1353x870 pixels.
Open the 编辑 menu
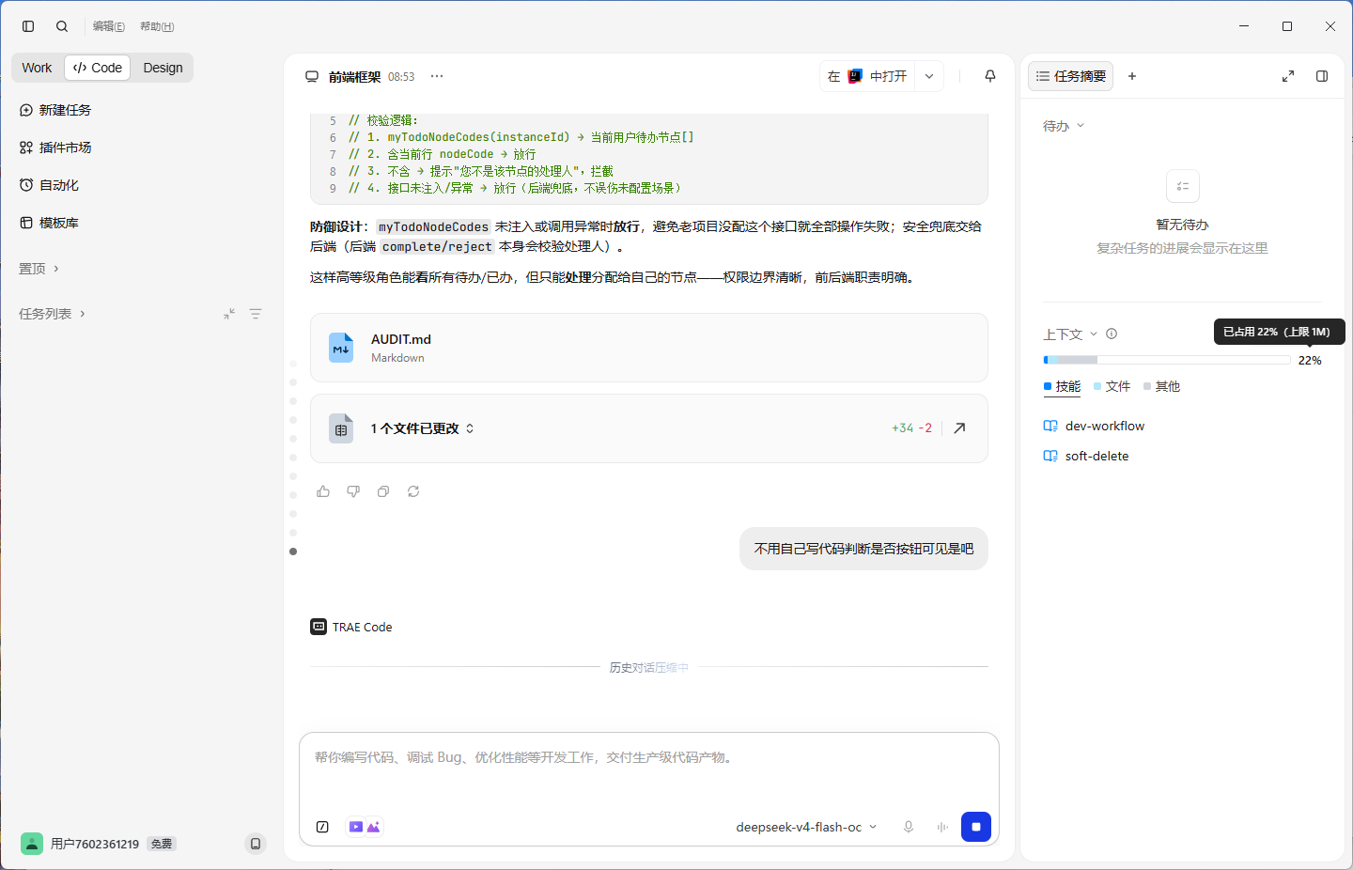click(109, 26)
